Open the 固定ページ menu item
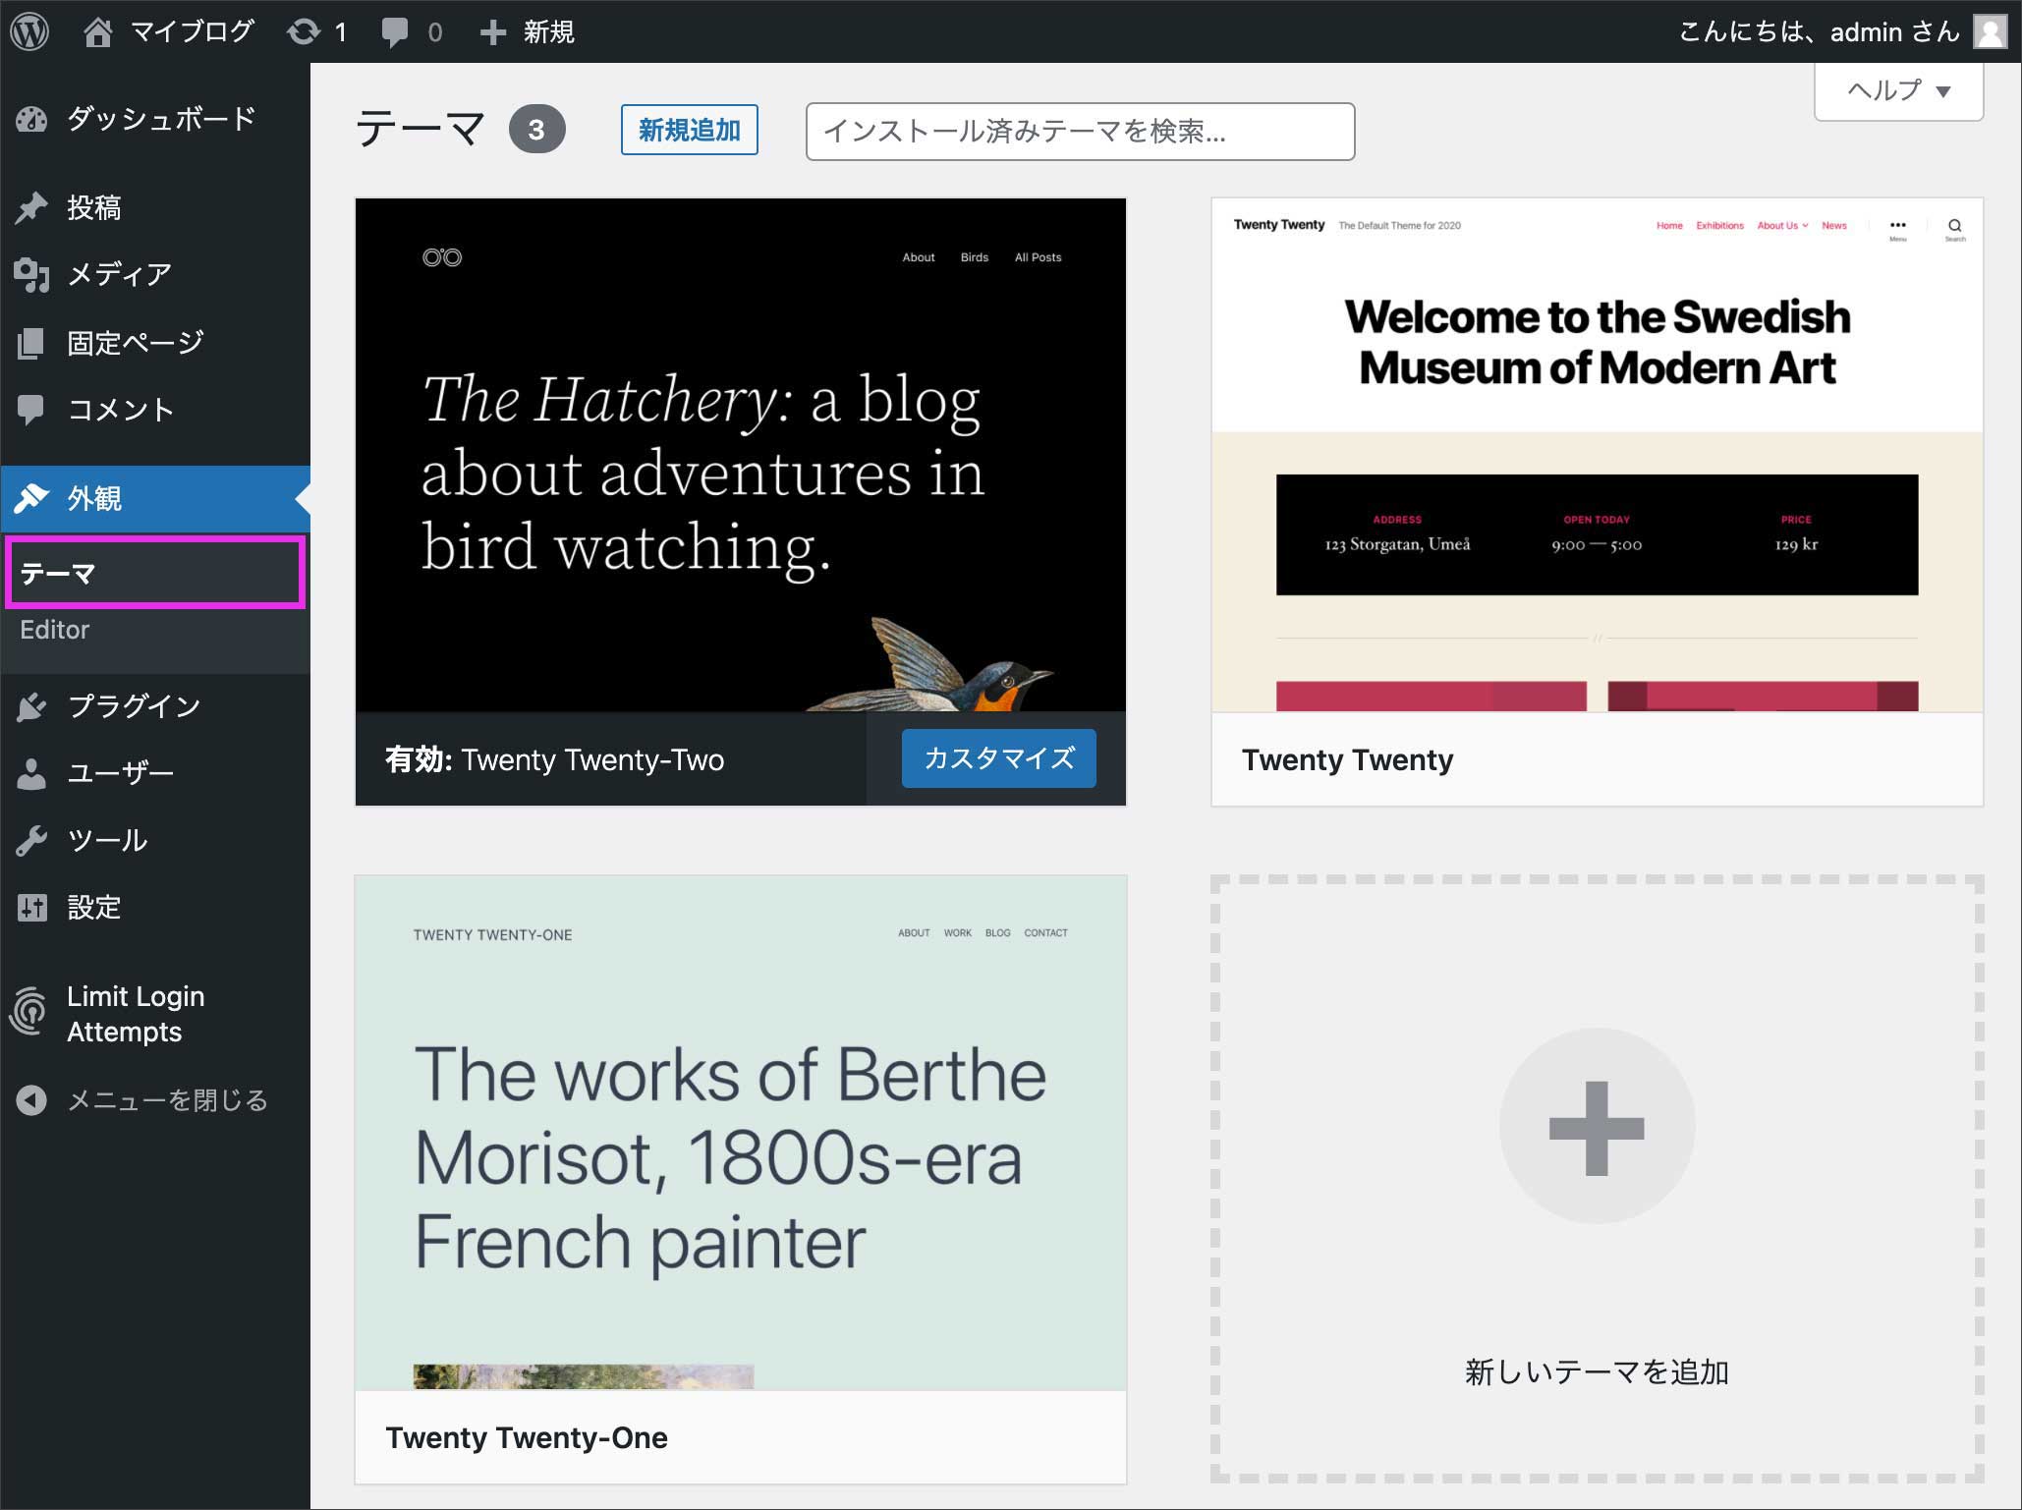The image size is (2022, 1510). 135,343
